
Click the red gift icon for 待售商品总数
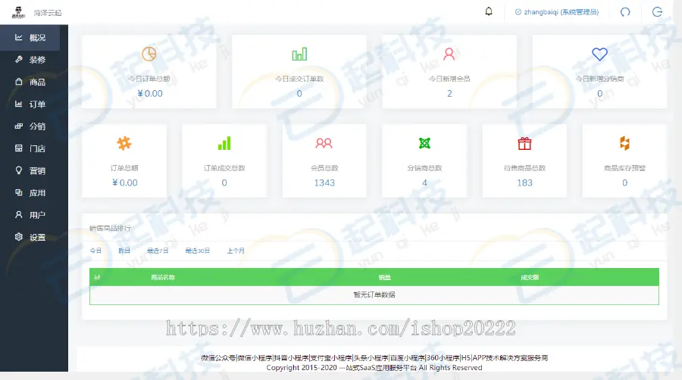[x=524, y=143]
